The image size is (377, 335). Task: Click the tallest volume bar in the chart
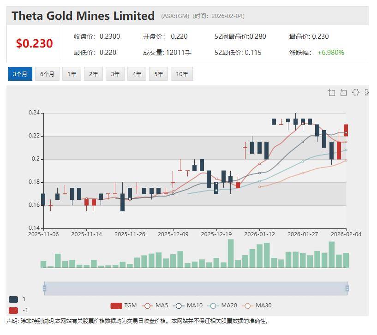click(x=230, y=253)
